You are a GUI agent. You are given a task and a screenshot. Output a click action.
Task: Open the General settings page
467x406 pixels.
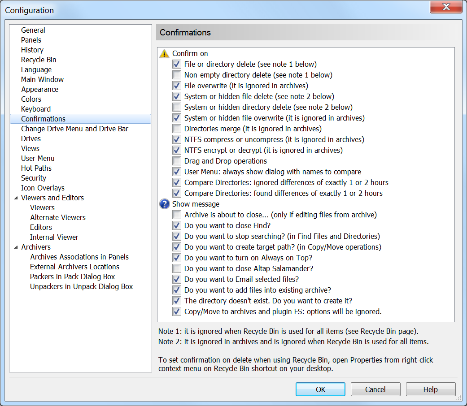coord(33,30)
